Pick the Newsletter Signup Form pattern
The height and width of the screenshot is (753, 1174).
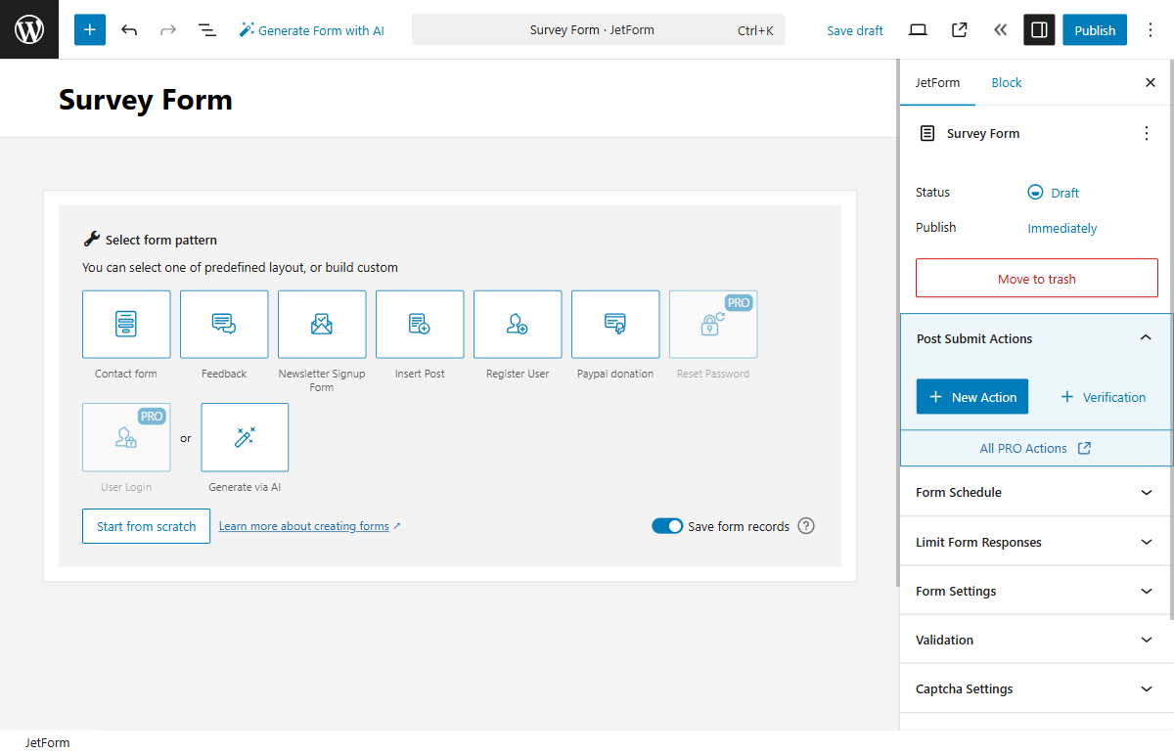322,324
